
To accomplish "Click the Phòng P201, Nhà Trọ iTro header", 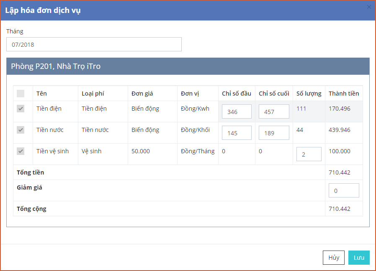I will click(56, 66).
